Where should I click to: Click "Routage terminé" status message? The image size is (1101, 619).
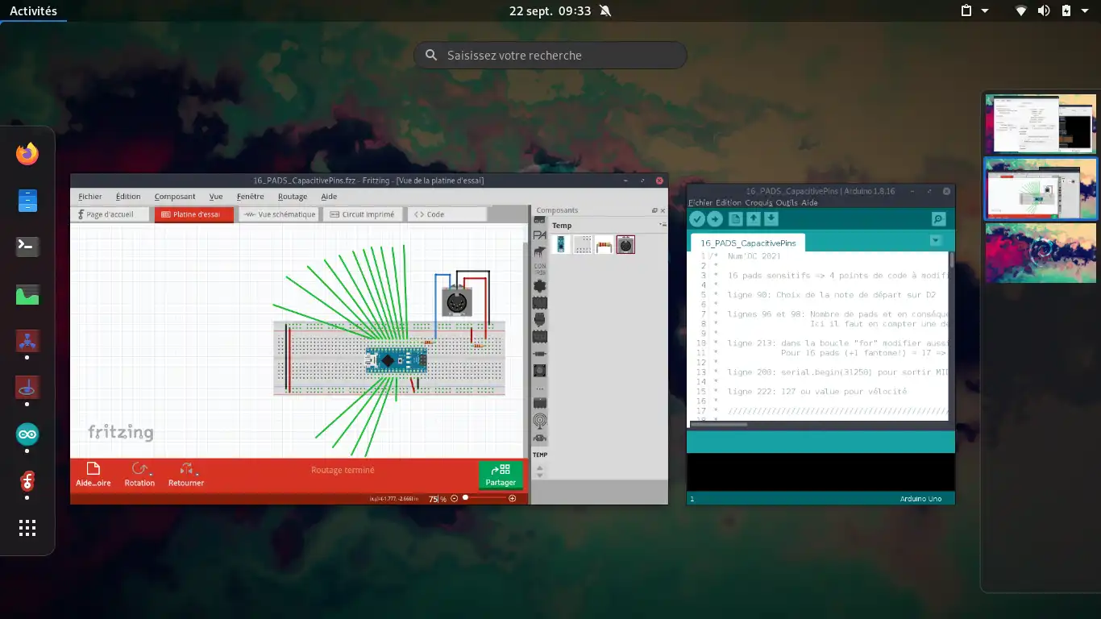click(x=343, y=470)
